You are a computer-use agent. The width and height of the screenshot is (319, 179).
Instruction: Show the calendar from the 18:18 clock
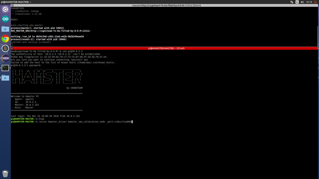click(309, 2)
